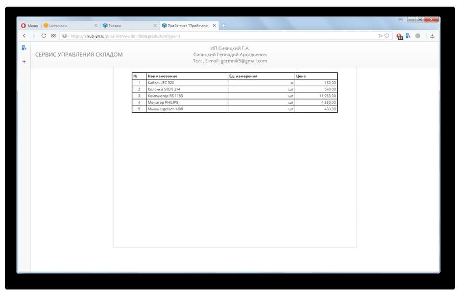This screenshot has height=290, width=457.
Task: Go back with the back arrow
Action: click(x=24, y=36)
